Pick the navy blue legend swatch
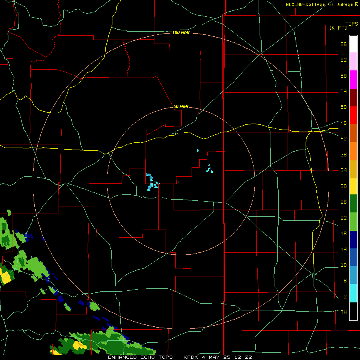The height and width of the screenshot is (360, 360). coord(353,240)
